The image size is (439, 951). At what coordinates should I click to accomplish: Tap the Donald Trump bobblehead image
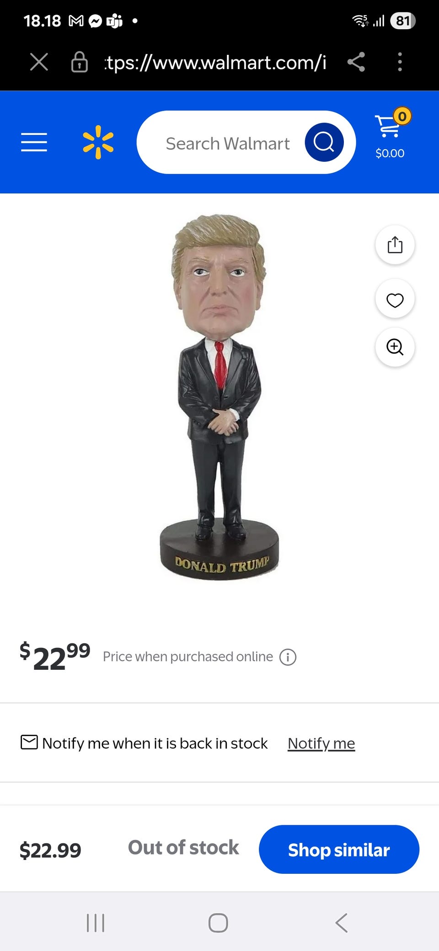coord(219,397)
